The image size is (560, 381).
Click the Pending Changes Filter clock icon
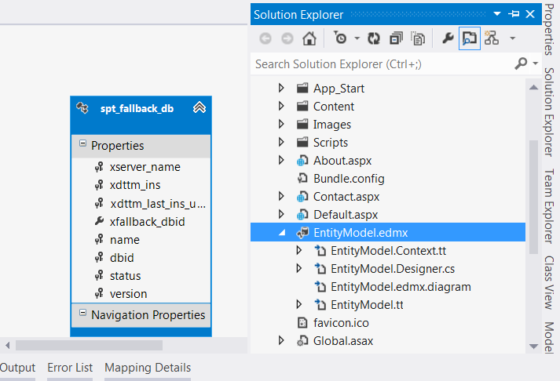click(x=339, y=38)
